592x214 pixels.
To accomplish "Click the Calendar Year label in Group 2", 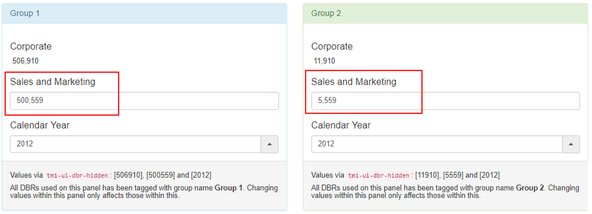I will 341,126.
